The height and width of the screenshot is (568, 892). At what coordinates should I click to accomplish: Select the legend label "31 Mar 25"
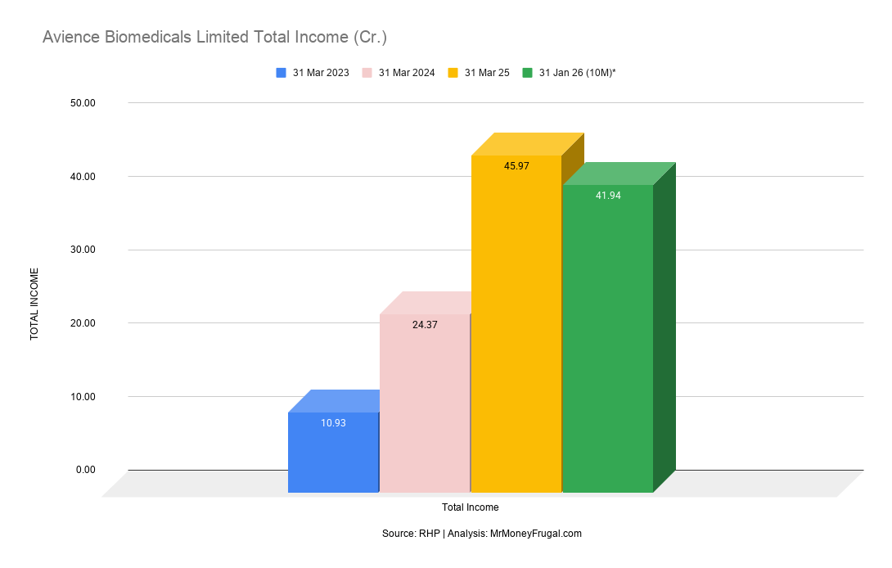[x=487, y=73]
